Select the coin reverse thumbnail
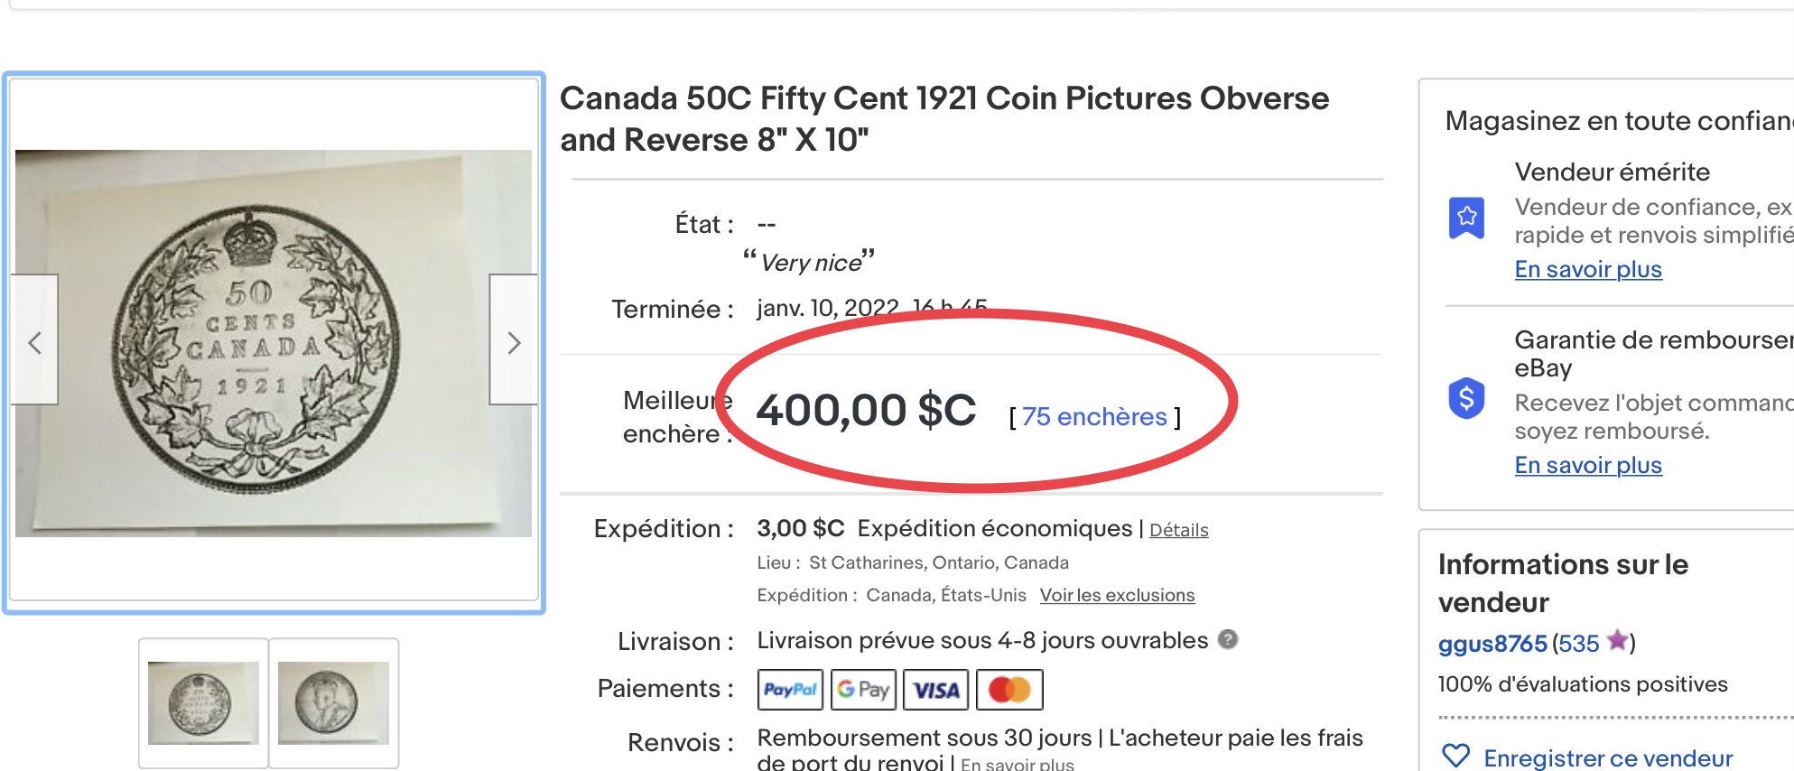The image size is (1794, 771). click(x=203, y=702)
